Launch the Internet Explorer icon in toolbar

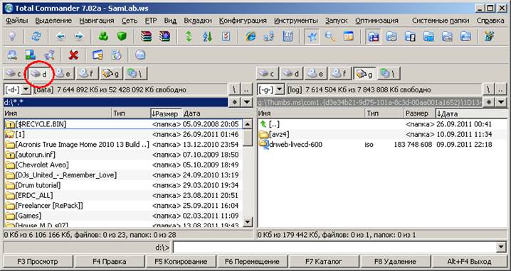tap(251, 36)
